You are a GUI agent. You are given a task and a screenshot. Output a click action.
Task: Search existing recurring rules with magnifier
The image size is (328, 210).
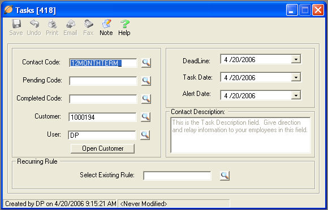click(x=225, y=176)
